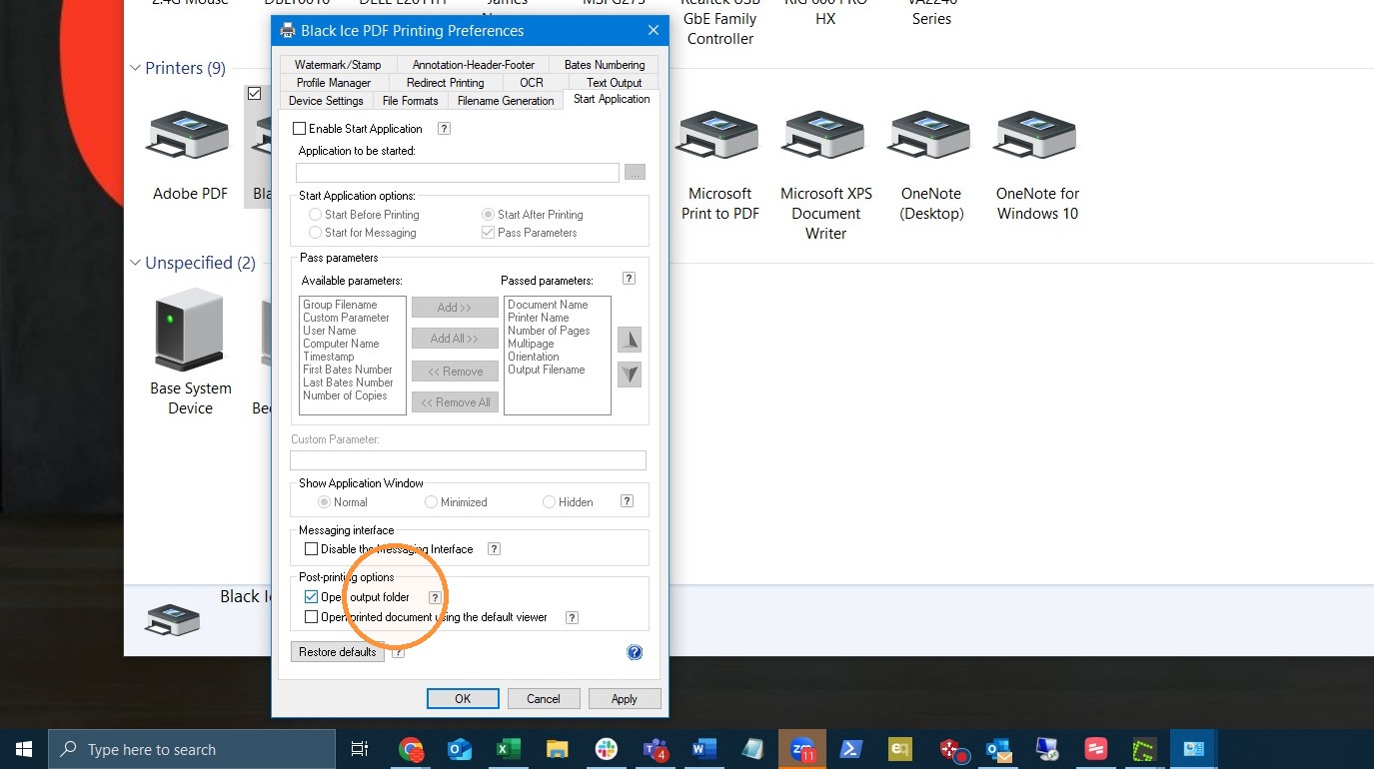Viewport: 1374px width, 769px height.
Task: Open the Redirect Printing tab
Action: tap(446, 83)
